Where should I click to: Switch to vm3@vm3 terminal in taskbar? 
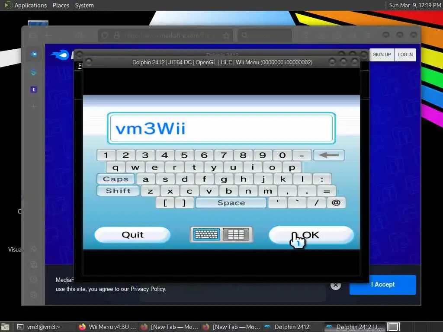39,327
